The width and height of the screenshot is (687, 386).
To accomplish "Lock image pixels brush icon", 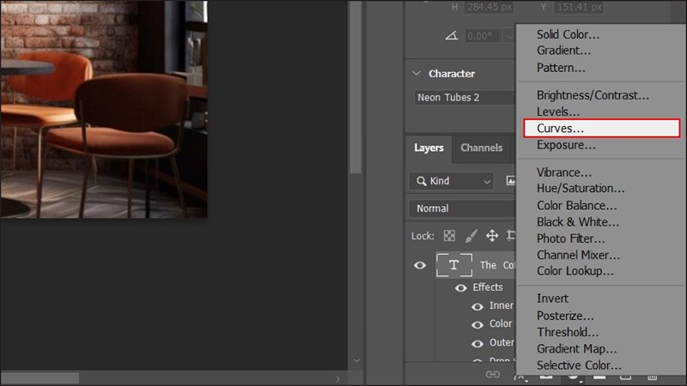I will tap(471, 236).
